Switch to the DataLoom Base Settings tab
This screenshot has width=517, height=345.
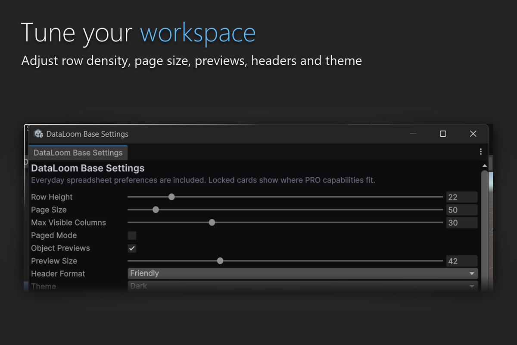point(78,153)
